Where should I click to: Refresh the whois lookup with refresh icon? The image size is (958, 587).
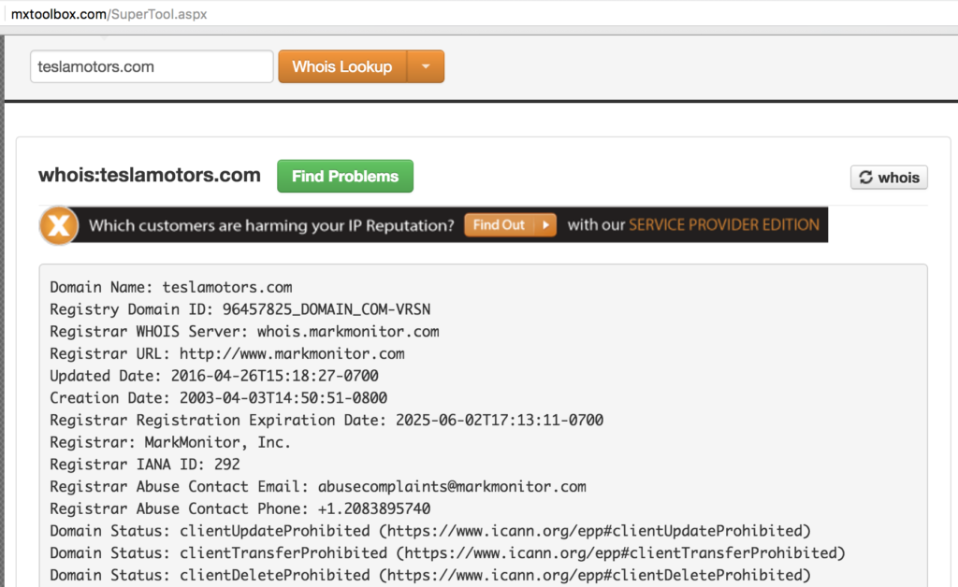[x=889, y=178]
